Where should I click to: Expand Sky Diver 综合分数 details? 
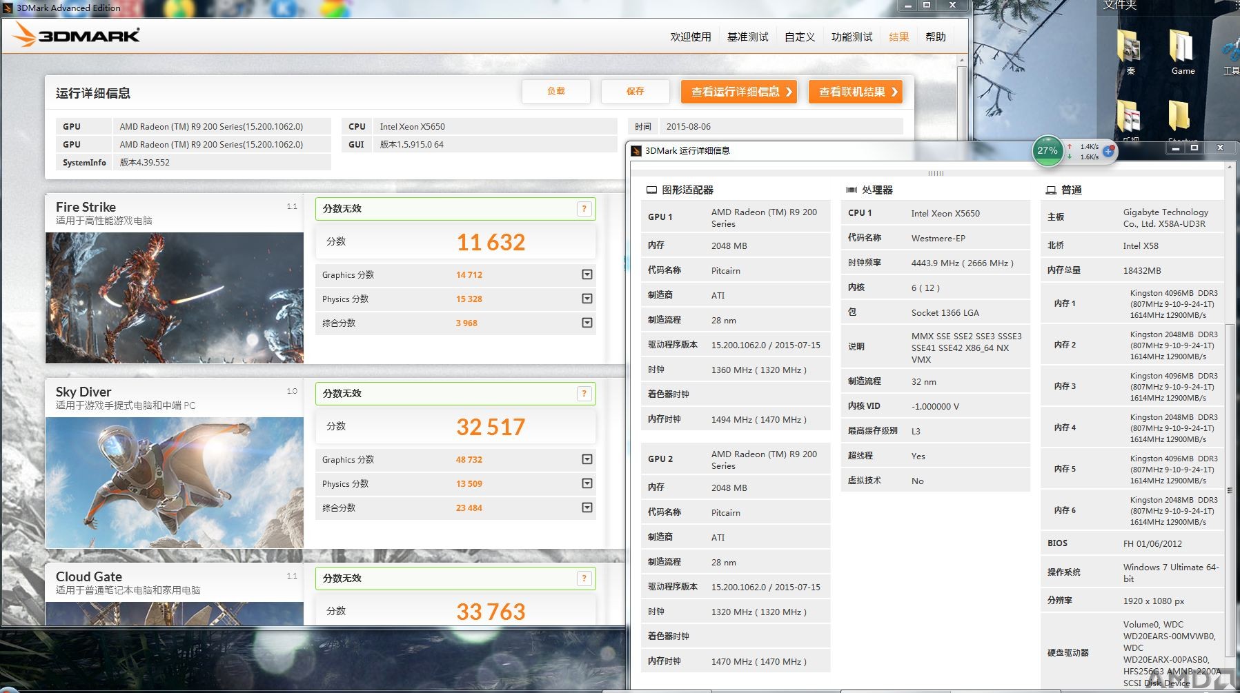point(587,508)
